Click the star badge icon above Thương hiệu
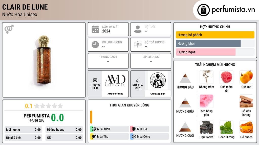259x145 pixels. click(x=95, y=80)
